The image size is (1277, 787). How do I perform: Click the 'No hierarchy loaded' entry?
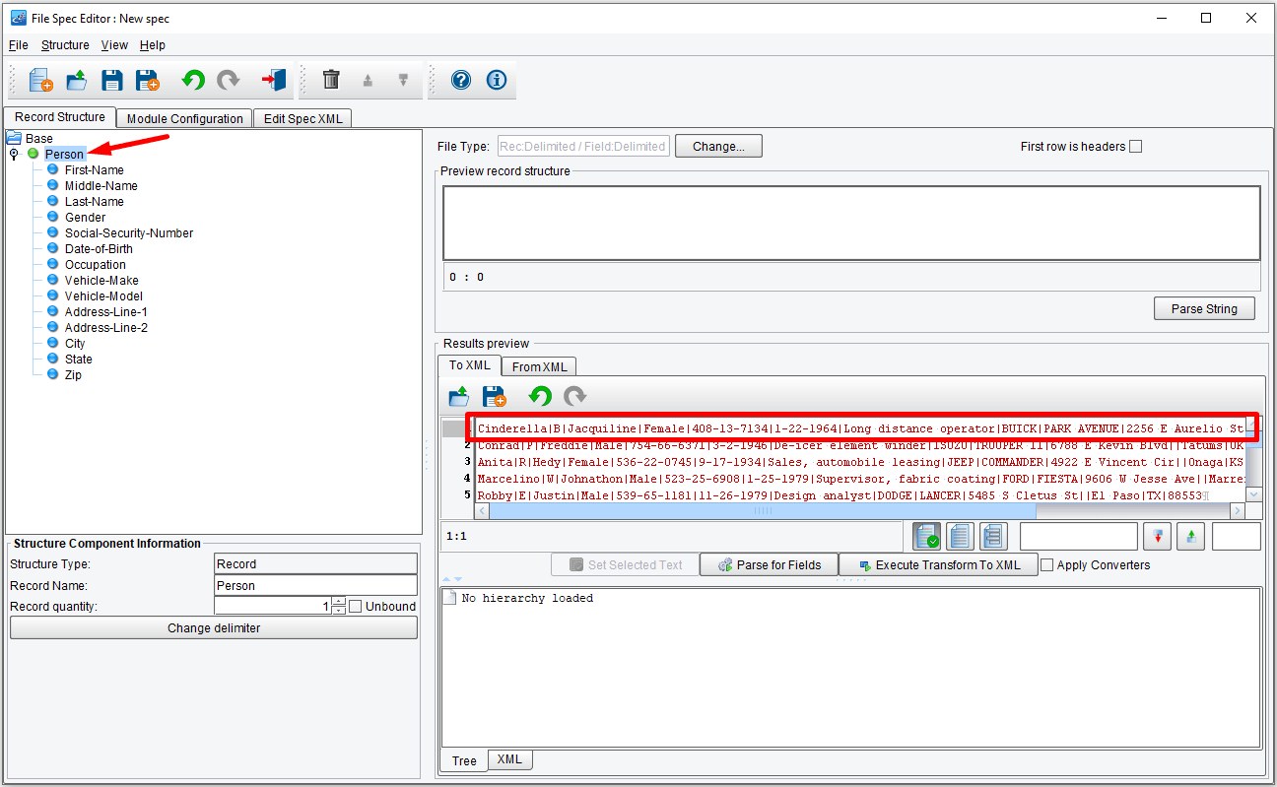click(527, 598)
